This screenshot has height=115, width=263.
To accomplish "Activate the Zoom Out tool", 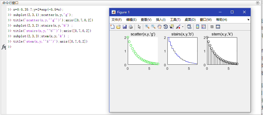I will pyautogui.click(x=153, y=27).
